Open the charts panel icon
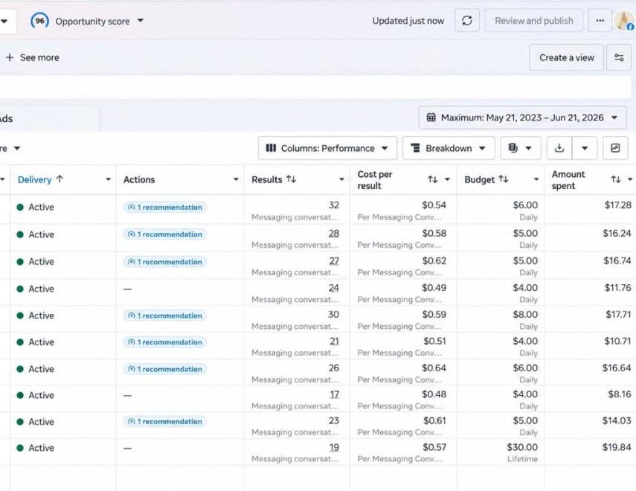636x491 pixels. [615, 148]
